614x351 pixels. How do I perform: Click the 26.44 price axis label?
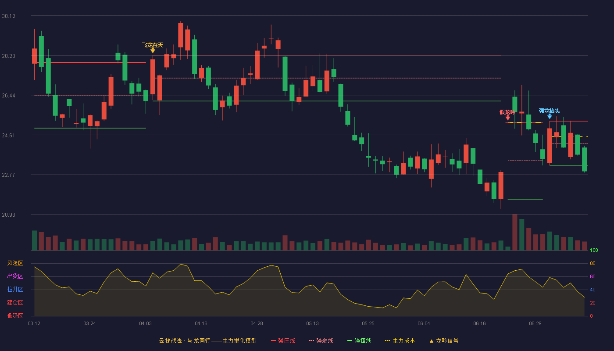(x=8, y=96)
